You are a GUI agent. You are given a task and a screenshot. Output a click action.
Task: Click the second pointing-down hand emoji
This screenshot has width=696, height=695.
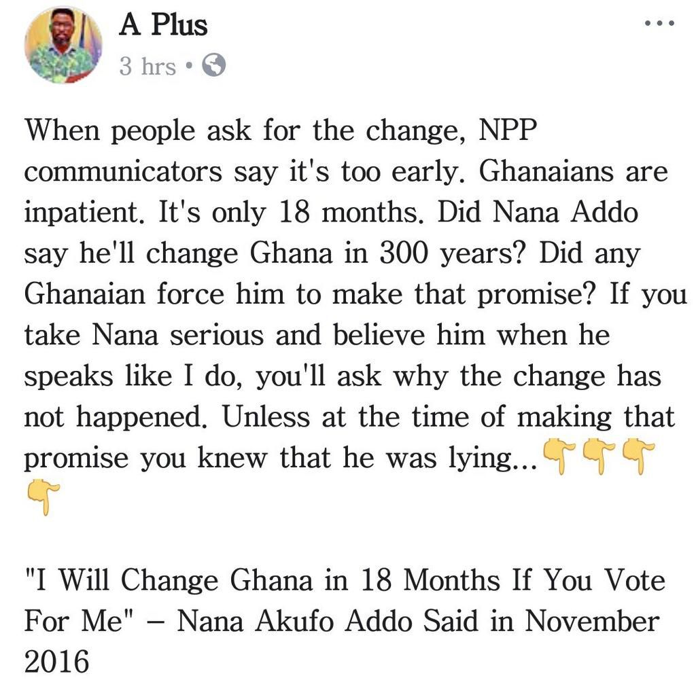[x=598, y=457]
